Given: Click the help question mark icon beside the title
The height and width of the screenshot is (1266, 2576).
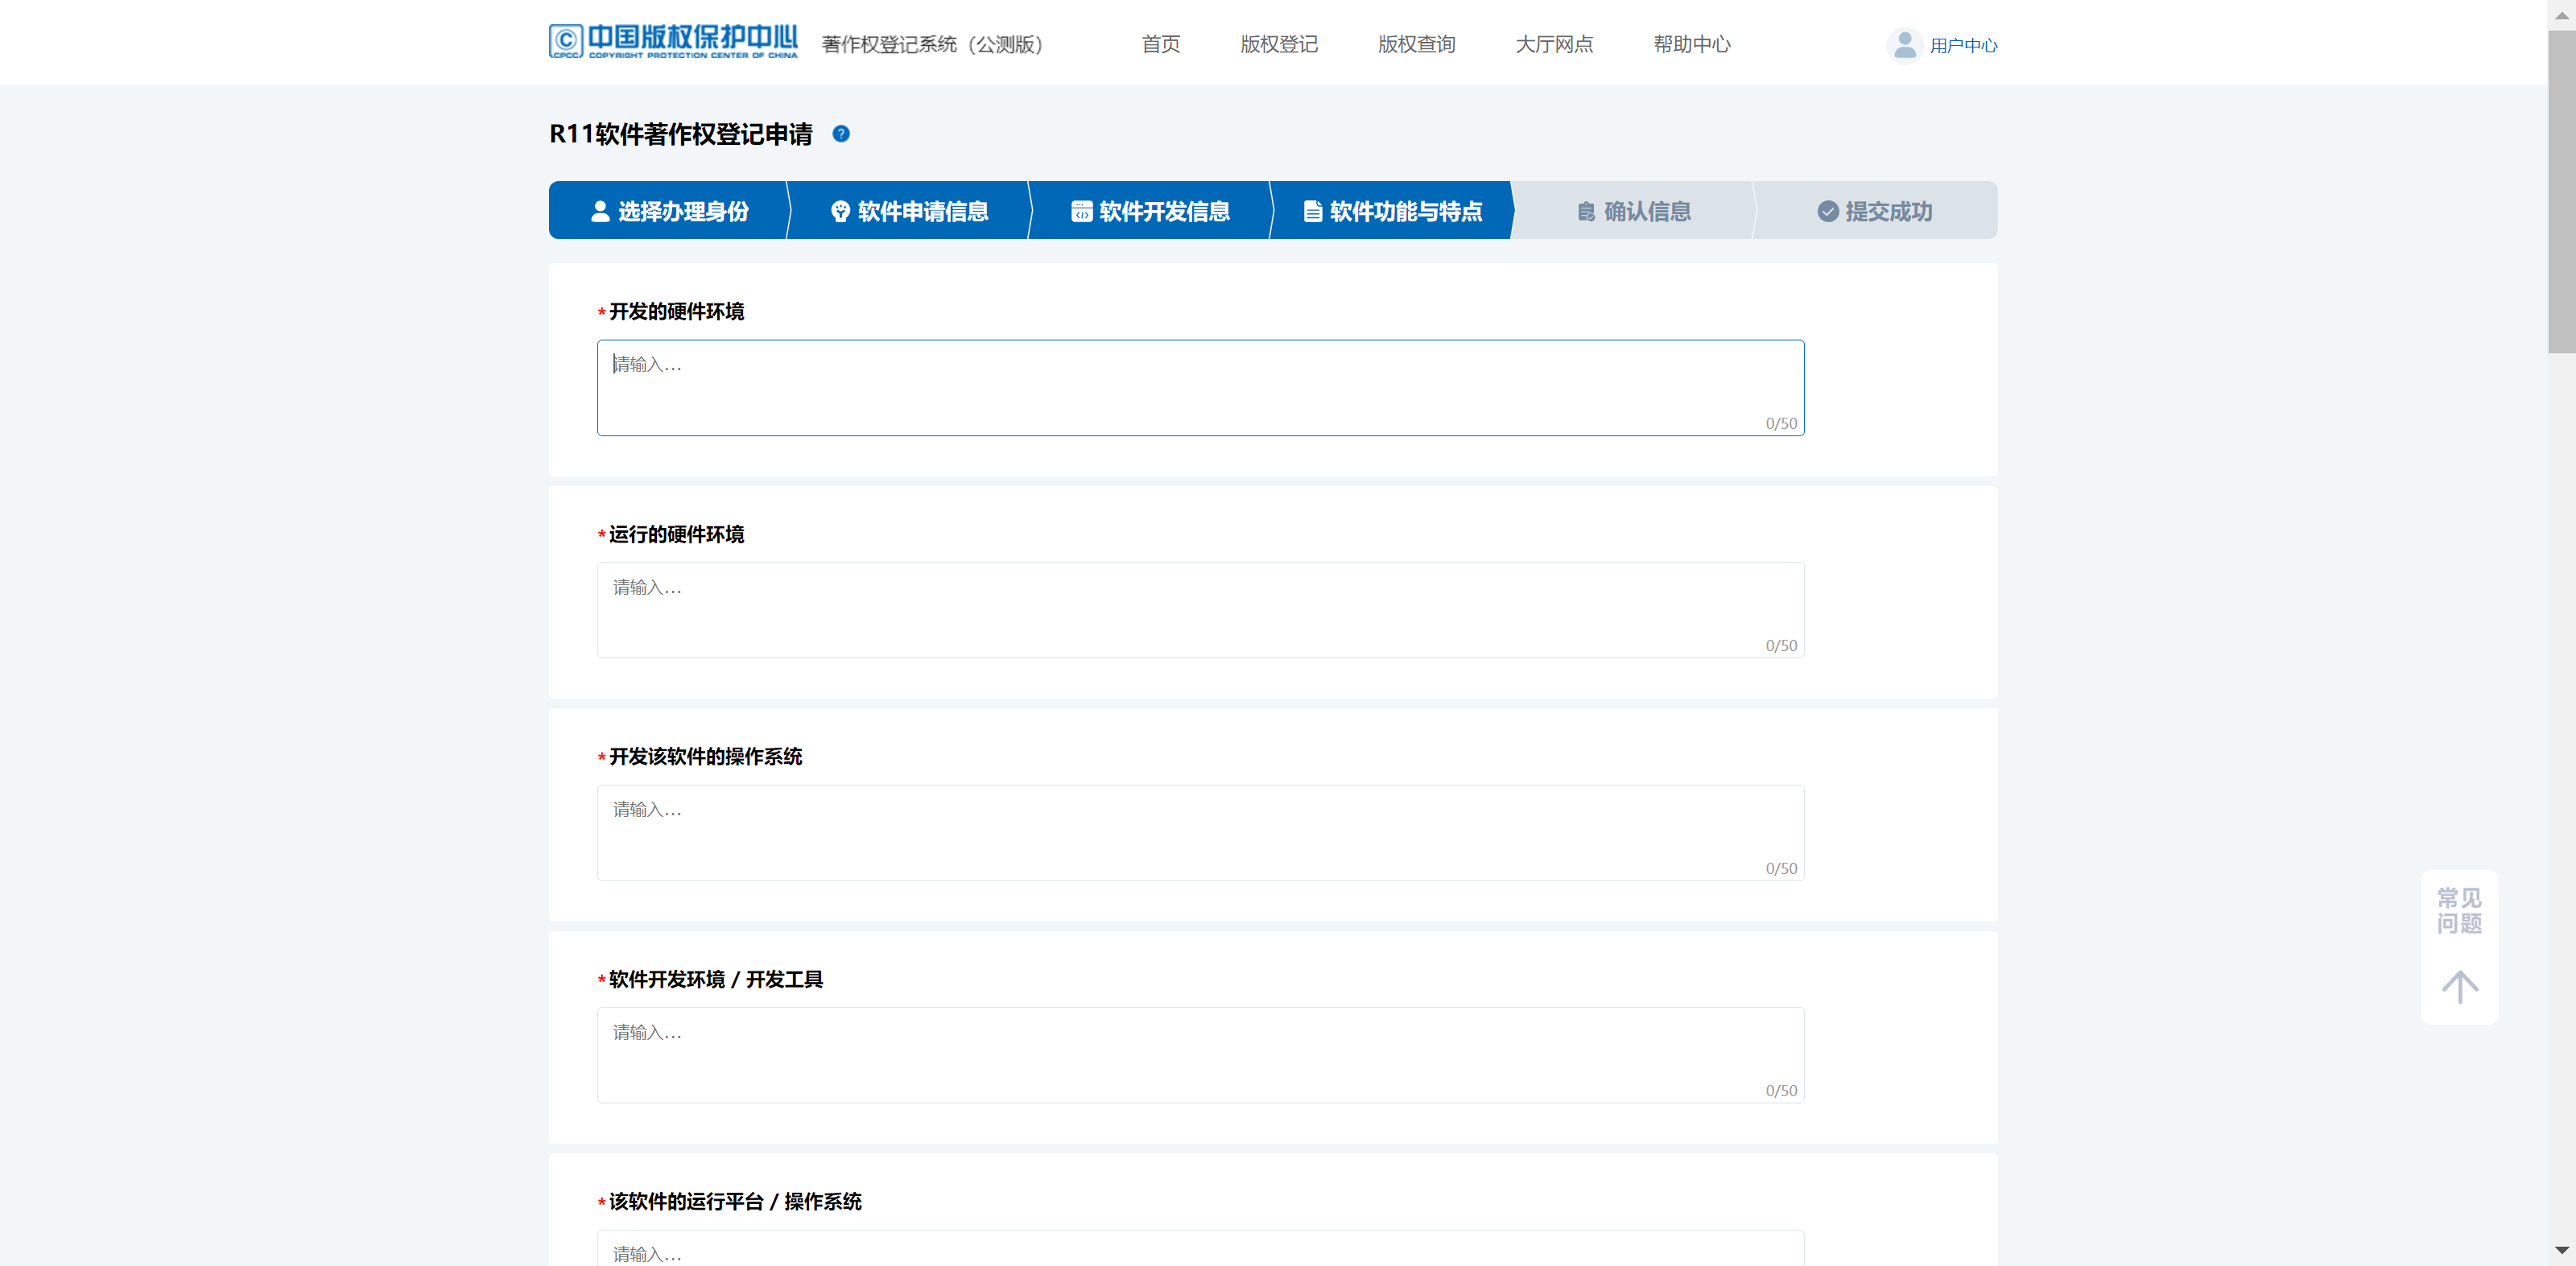Looking at the screenshot, I should click(841, 134).
